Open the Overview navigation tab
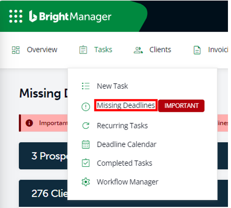This screenshot has height=208, width=231. click(42, 50)
